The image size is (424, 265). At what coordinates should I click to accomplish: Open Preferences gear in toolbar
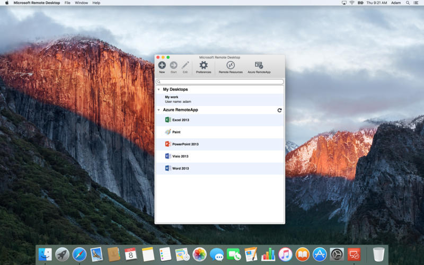204,65
